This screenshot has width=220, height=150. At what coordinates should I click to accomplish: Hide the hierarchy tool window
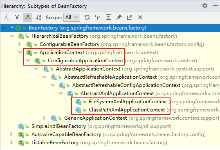click(x=215, y=6)
